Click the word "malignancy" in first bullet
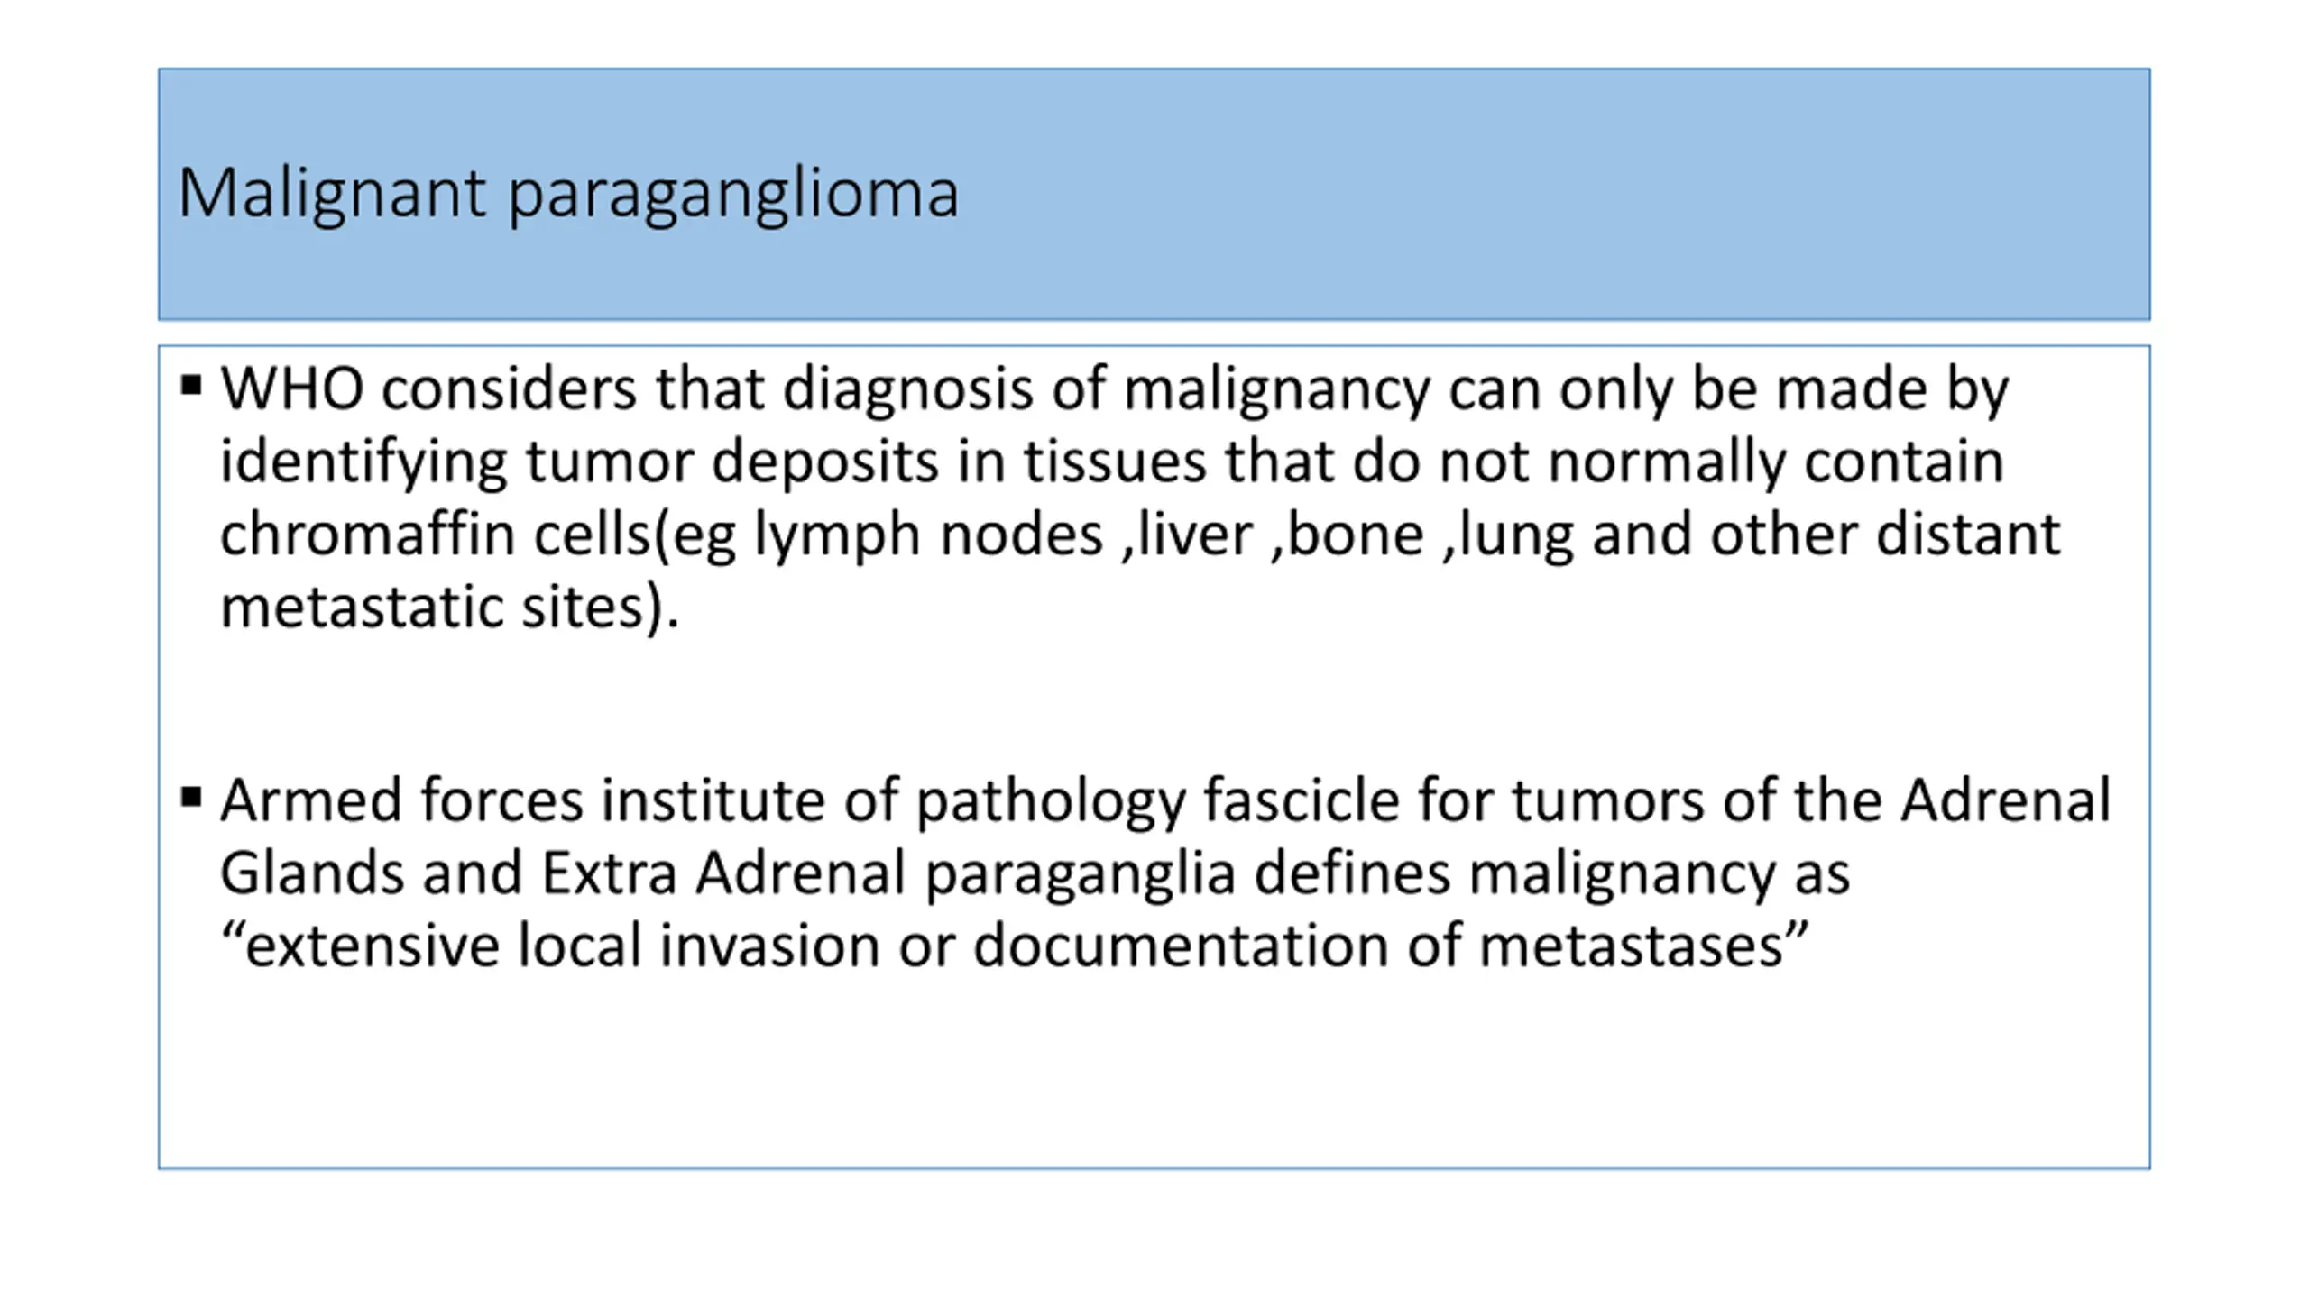 pyautogui.click(x=1276, y=390)
